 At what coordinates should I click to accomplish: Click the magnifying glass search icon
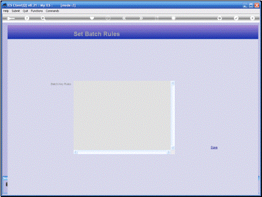point(43,18)
